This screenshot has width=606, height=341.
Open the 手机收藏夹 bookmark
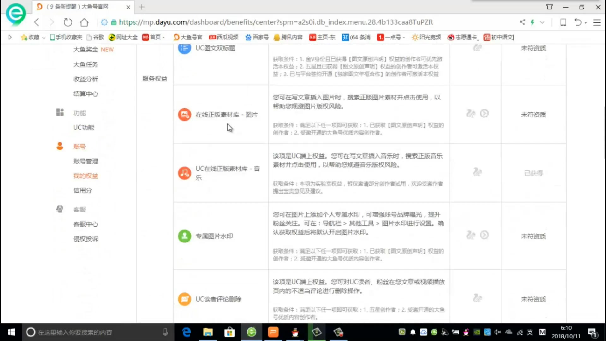coord(66,37)
